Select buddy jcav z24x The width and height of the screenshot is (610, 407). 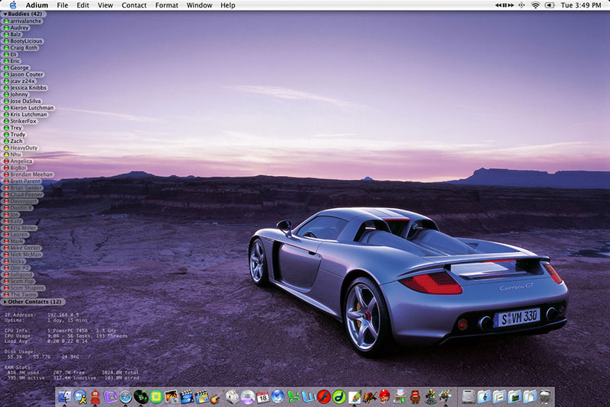[x=19, y=81]
